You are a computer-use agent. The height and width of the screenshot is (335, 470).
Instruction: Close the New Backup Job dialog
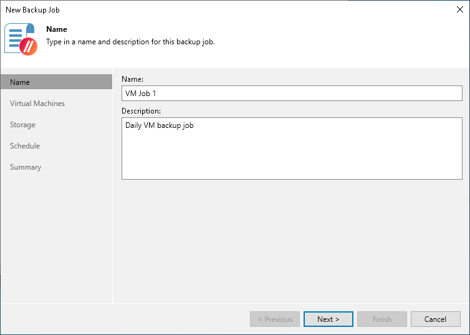[460, 10]
